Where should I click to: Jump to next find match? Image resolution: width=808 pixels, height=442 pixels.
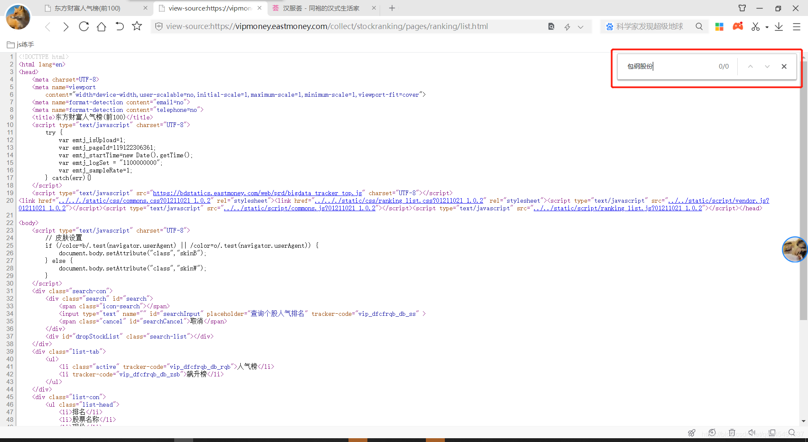[767, 66]
